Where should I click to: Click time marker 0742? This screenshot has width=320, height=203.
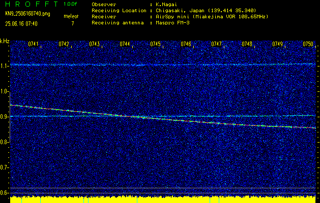tap(64, 44)
